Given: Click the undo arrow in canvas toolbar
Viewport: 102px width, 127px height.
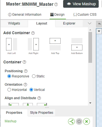Looking at the screenshot, I should click(100, 24).
